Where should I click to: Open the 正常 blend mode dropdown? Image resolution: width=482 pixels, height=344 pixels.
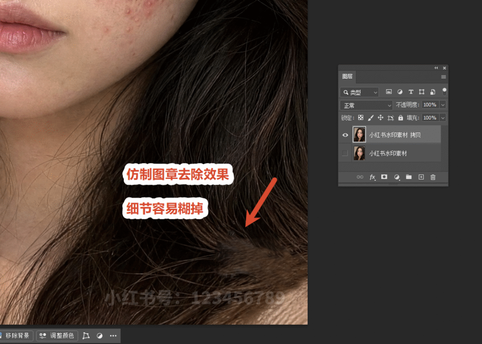click(366, 105)
